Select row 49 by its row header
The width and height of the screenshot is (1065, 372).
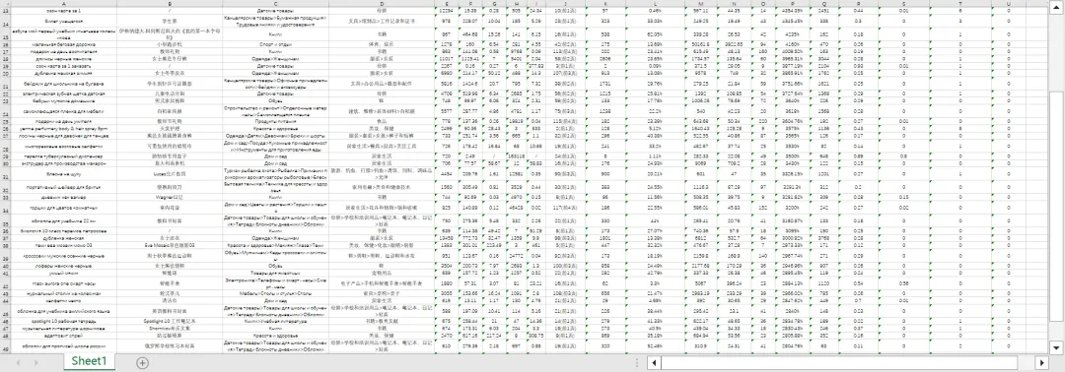tap(6, 346)
